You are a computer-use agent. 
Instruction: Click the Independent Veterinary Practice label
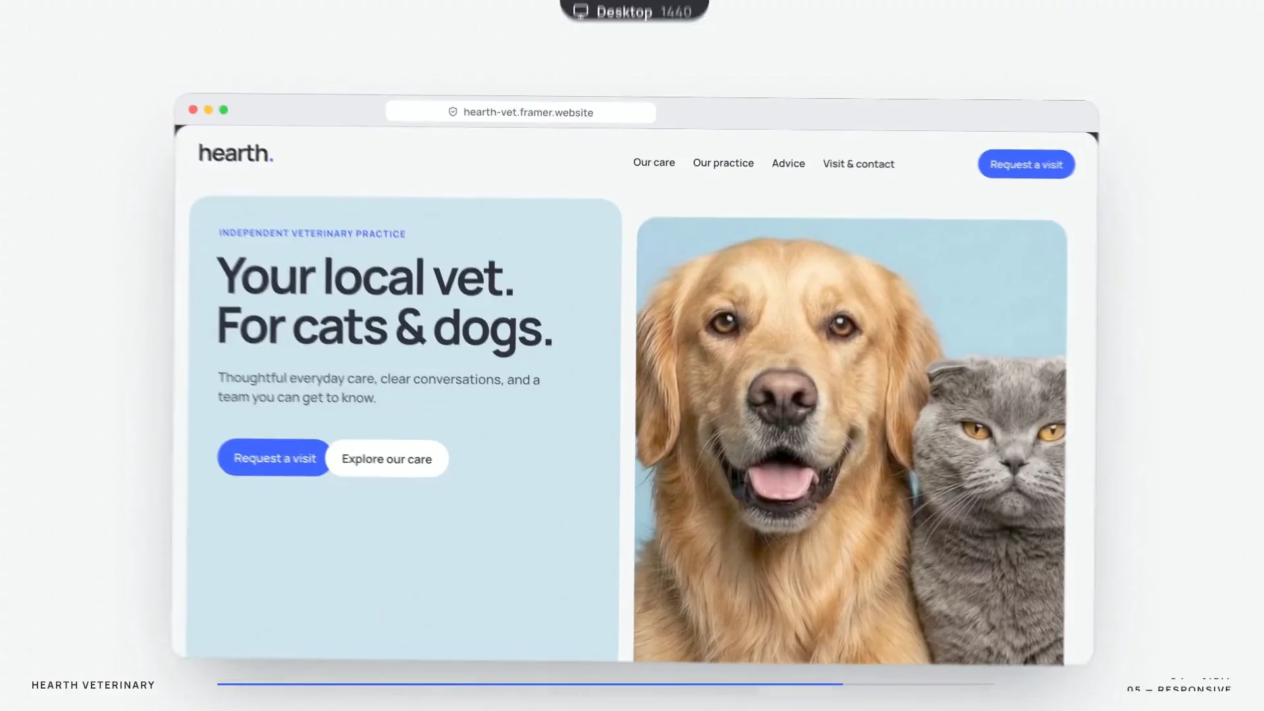tap(312, 233)
